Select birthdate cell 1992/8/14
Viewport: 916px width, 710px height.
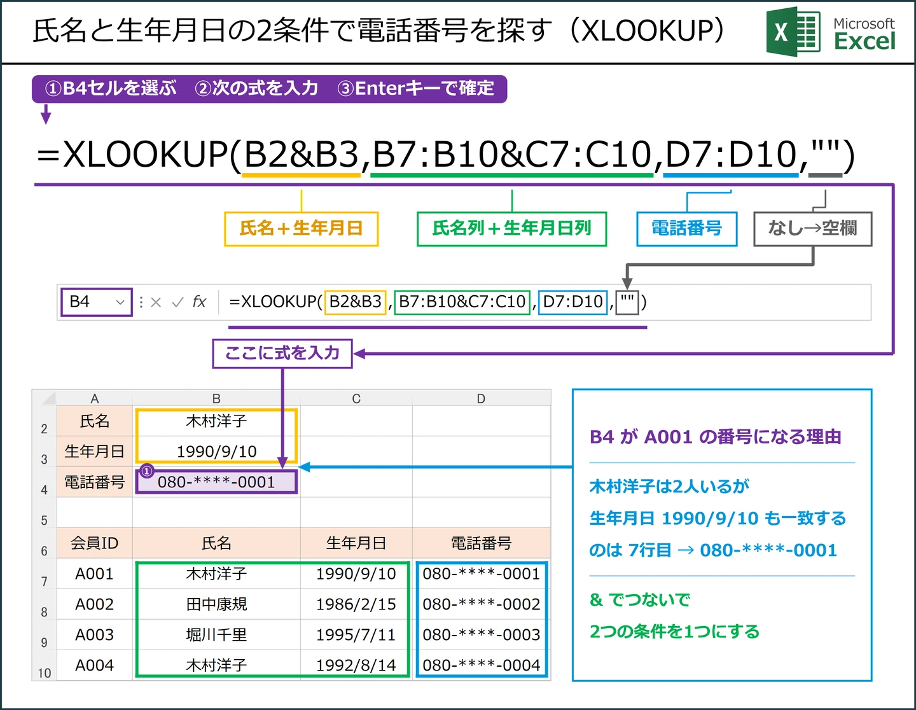356,665
